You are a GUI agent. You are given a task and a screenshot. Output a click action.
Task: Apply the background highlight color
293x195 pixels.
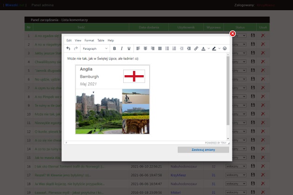point(214,48)
